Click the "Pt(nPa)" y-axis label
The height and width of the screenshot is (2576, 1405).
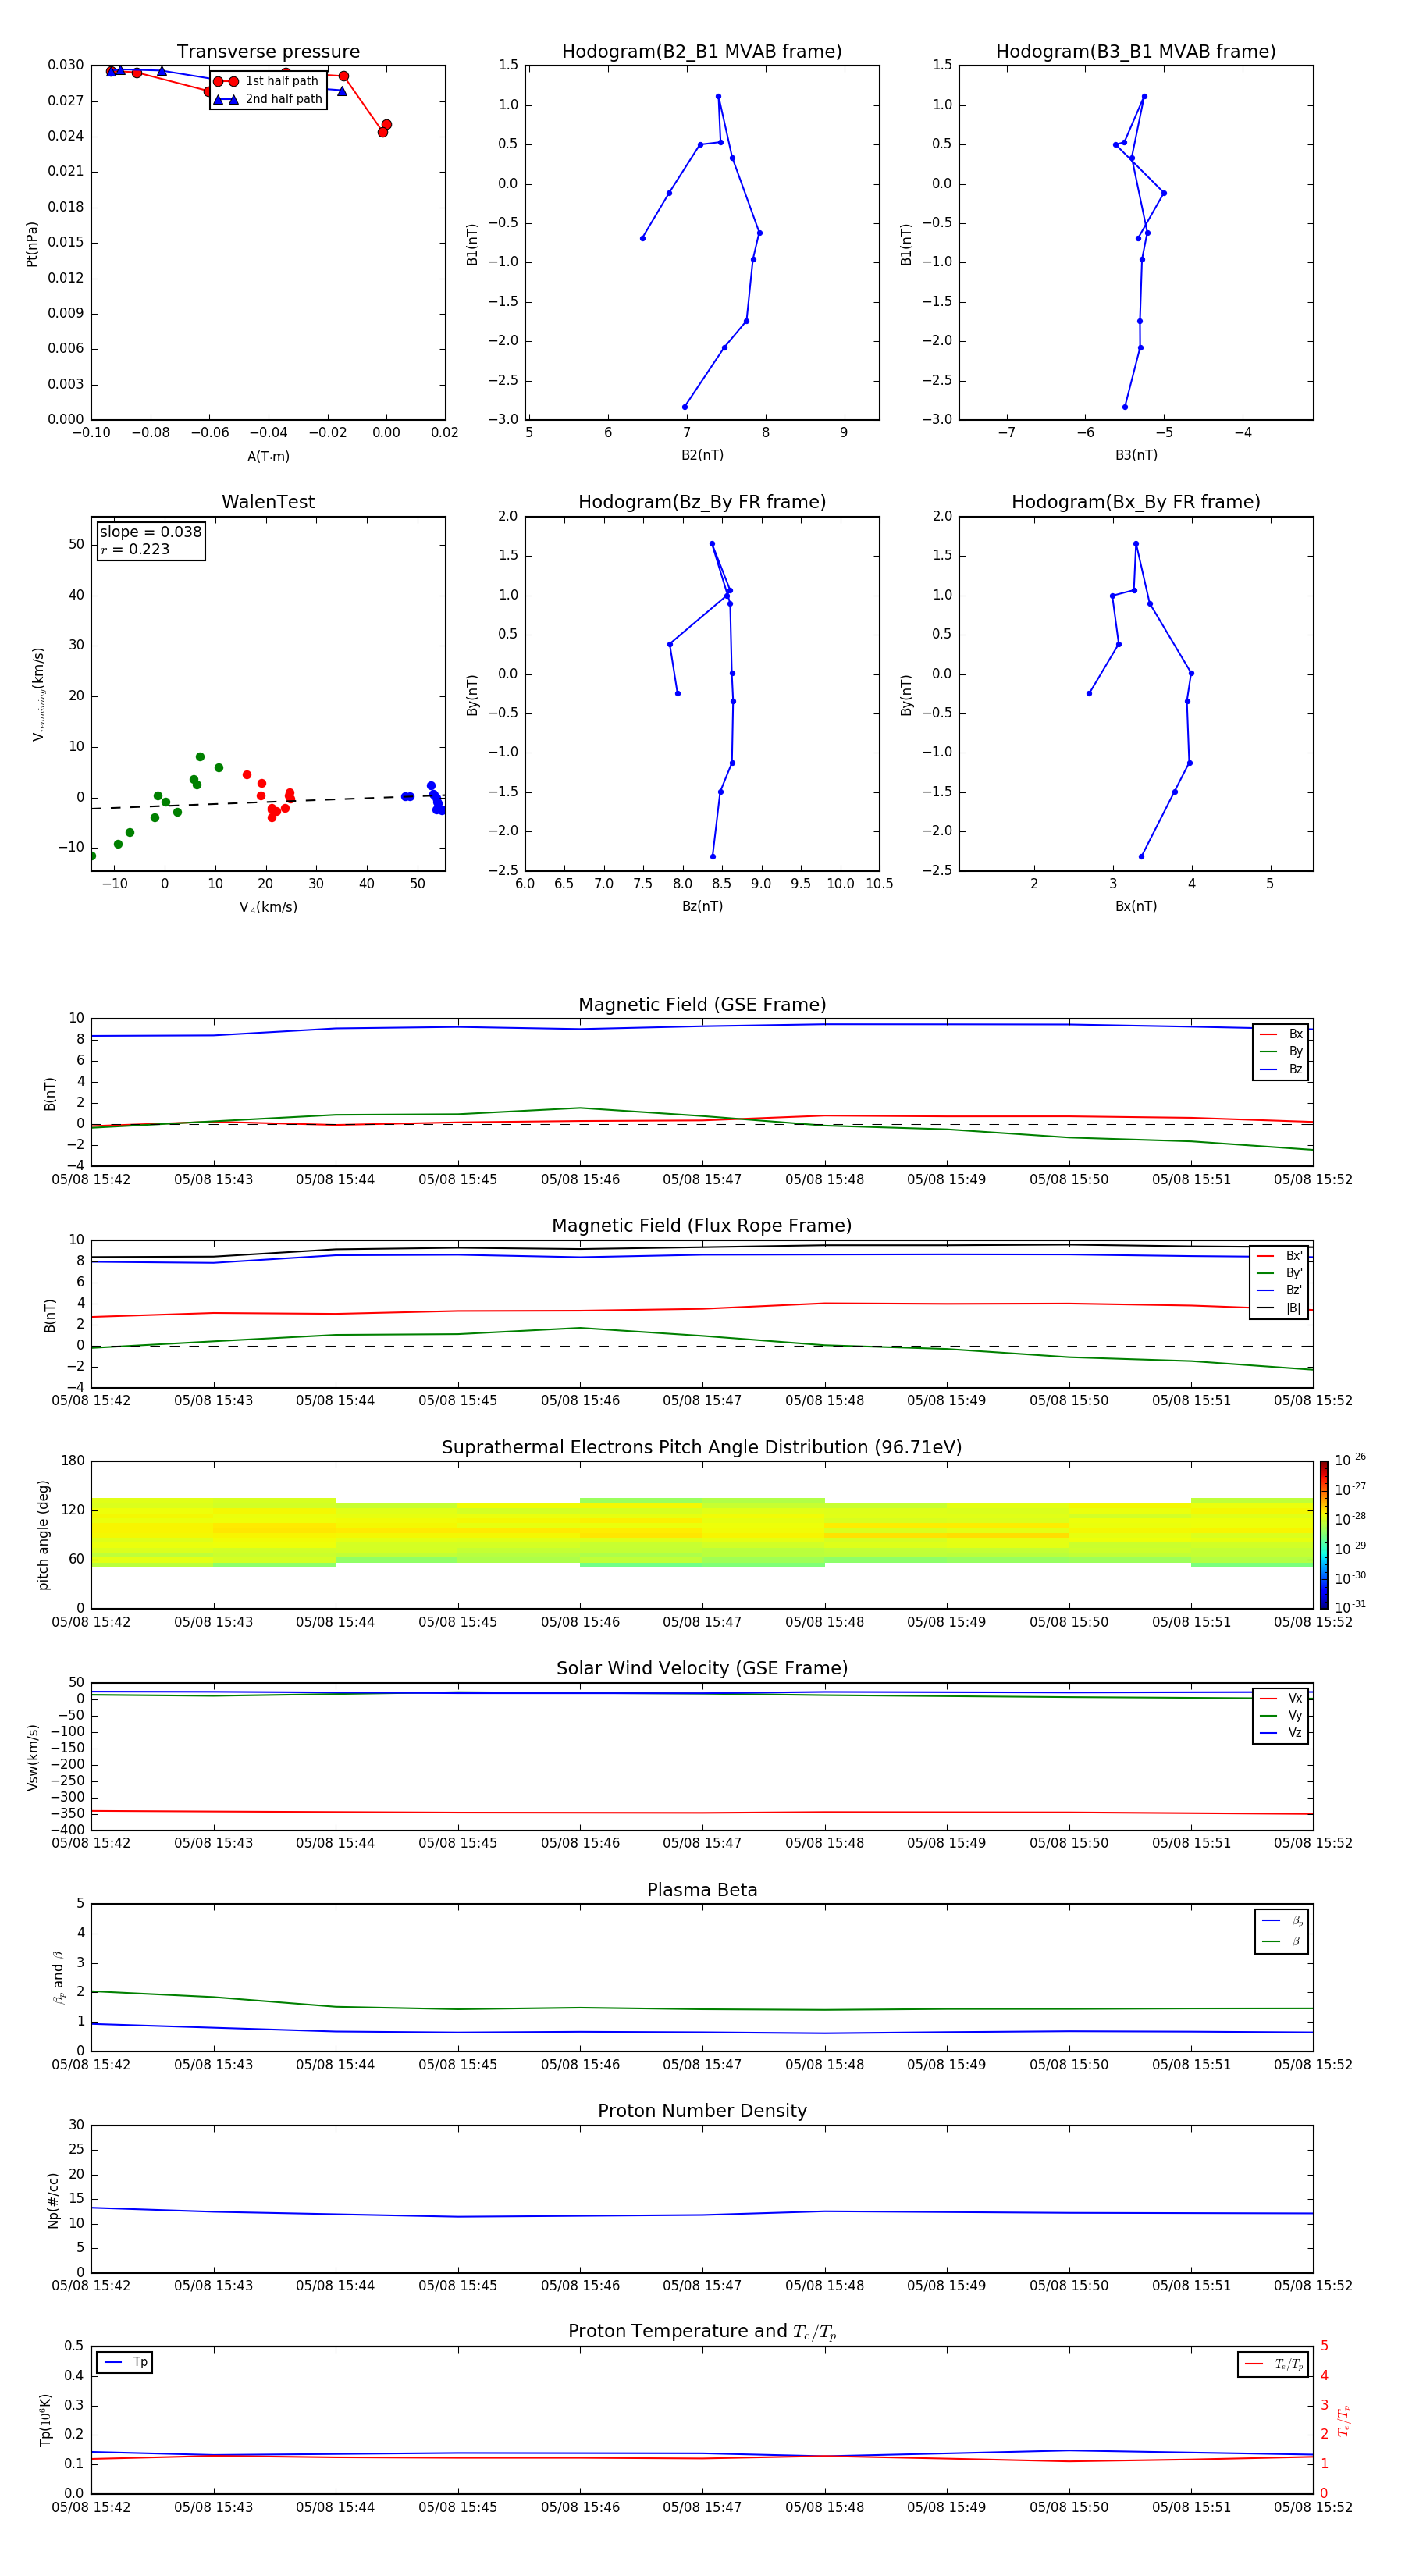click(x=32, y=243)
